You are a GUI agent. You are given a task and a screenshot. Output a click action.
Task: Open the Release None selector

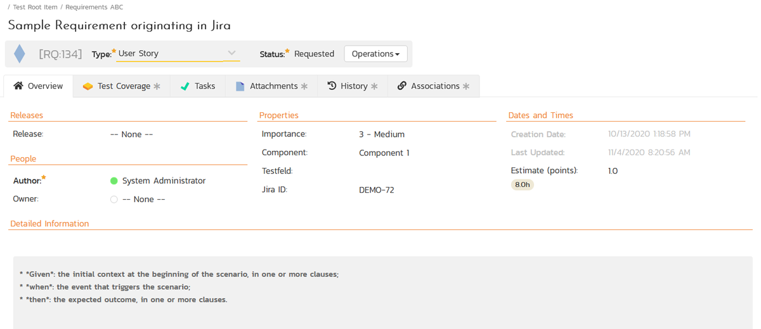(132, 134)
